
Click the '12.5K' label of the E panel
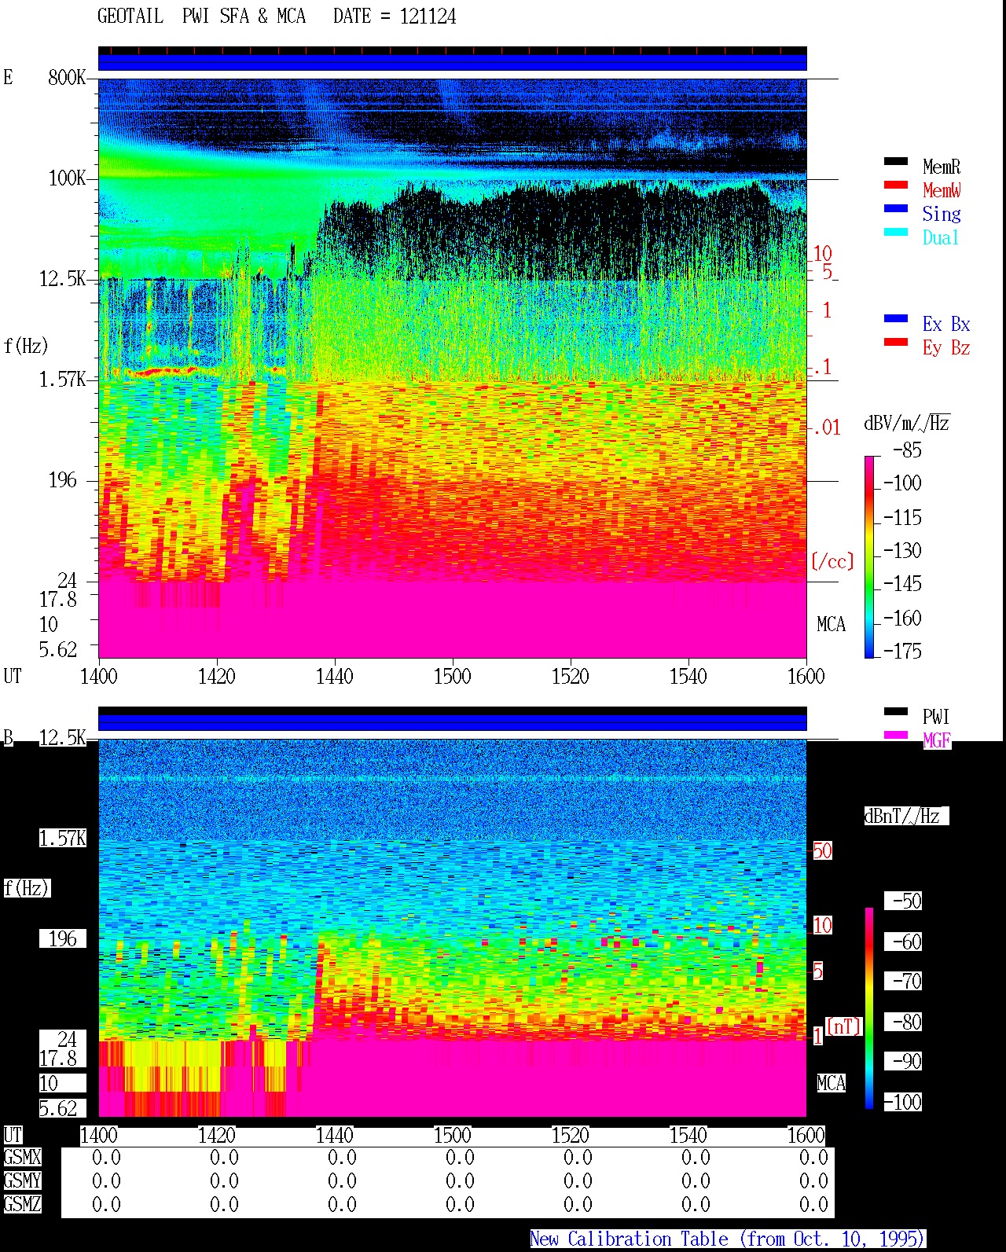(x=62, y=278)
